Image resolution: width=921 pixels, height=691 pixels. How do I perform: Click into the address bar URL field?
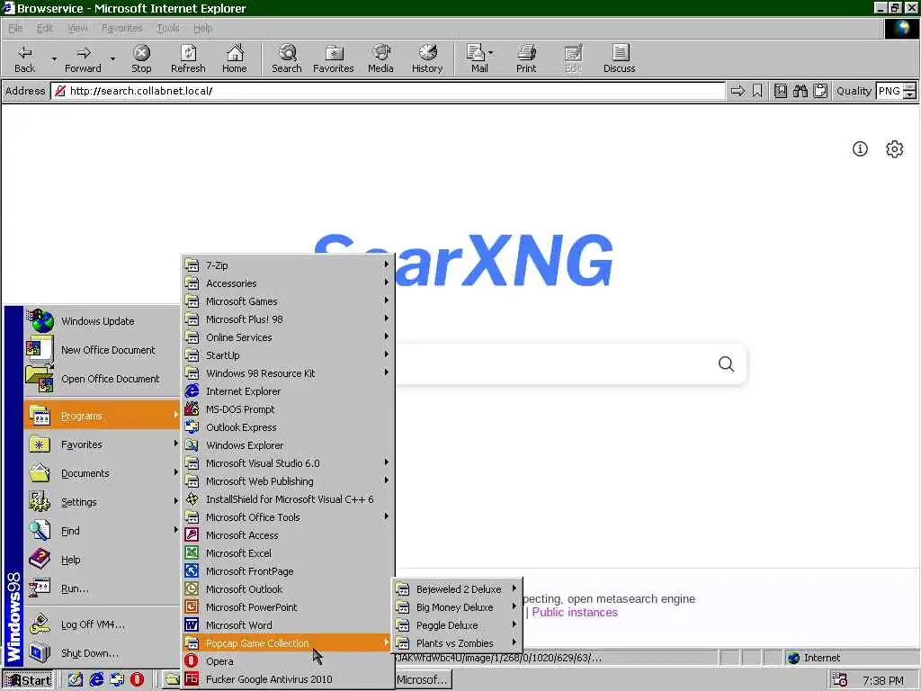[x=388, y=91]
